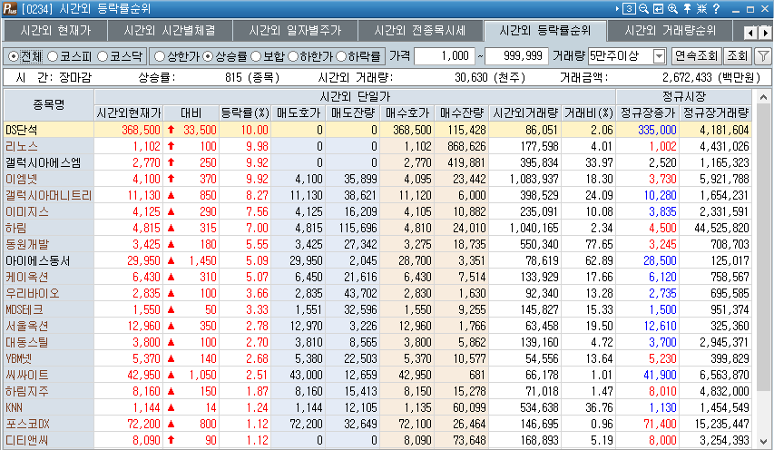Select the 상승률 radio button

[208, 57]
